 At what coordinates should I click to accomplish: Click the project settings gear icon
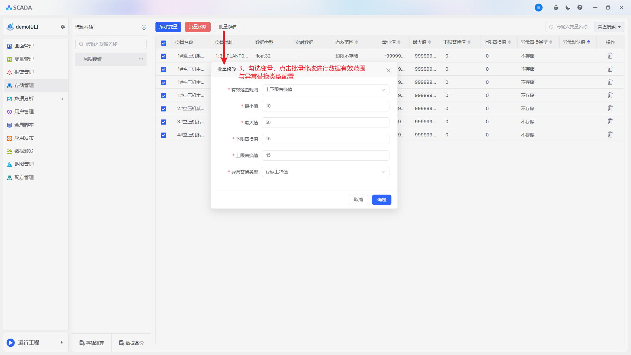[x=63, y=27]
